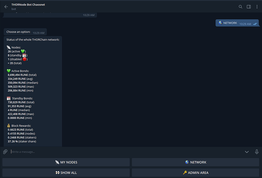Tap the SHOW ALL keyboard button
This screenshot has width=262, height=178.
click(x=66, y=173)
